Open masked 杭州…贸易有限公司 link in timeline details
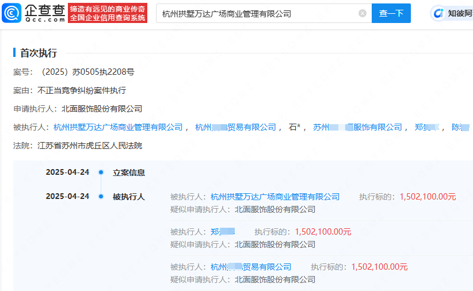 click(x=251, y=267)
